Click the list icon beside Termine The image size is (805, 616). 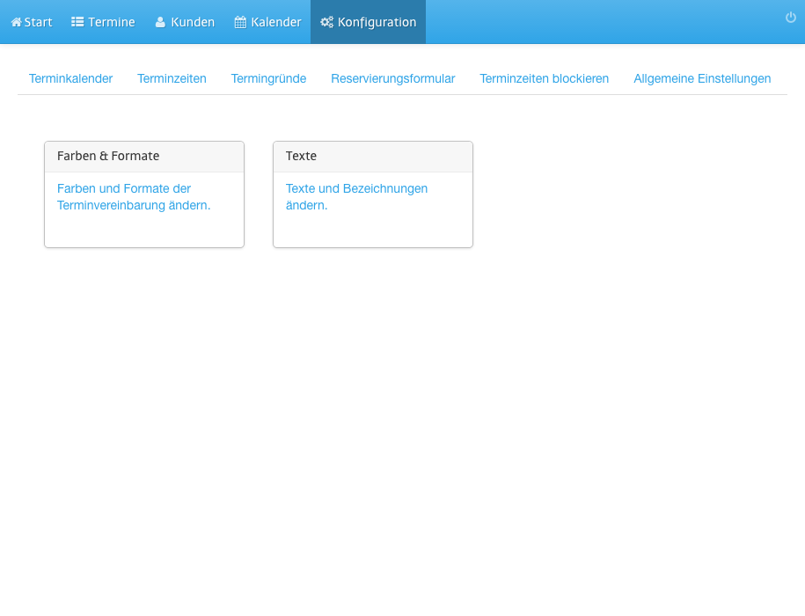(x=77, y=22)
